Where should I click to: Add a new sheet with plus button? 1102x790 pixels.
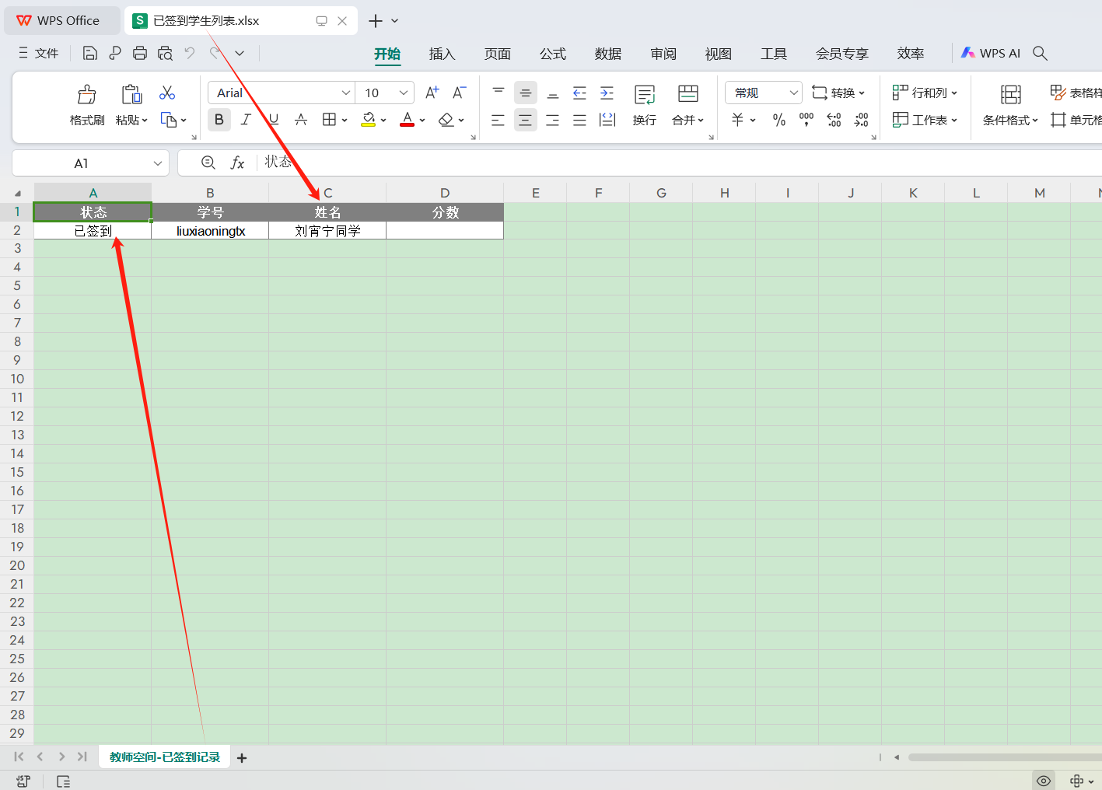tap(242, 758)
